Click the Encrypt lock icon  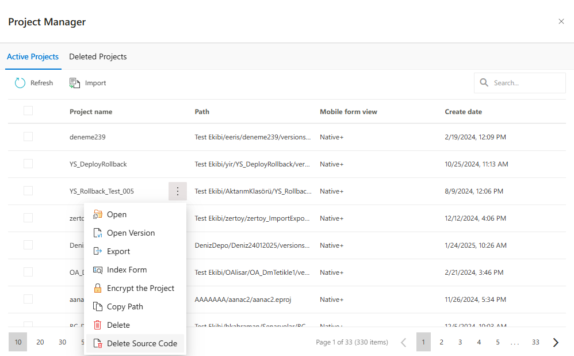(x=97, y=288)
